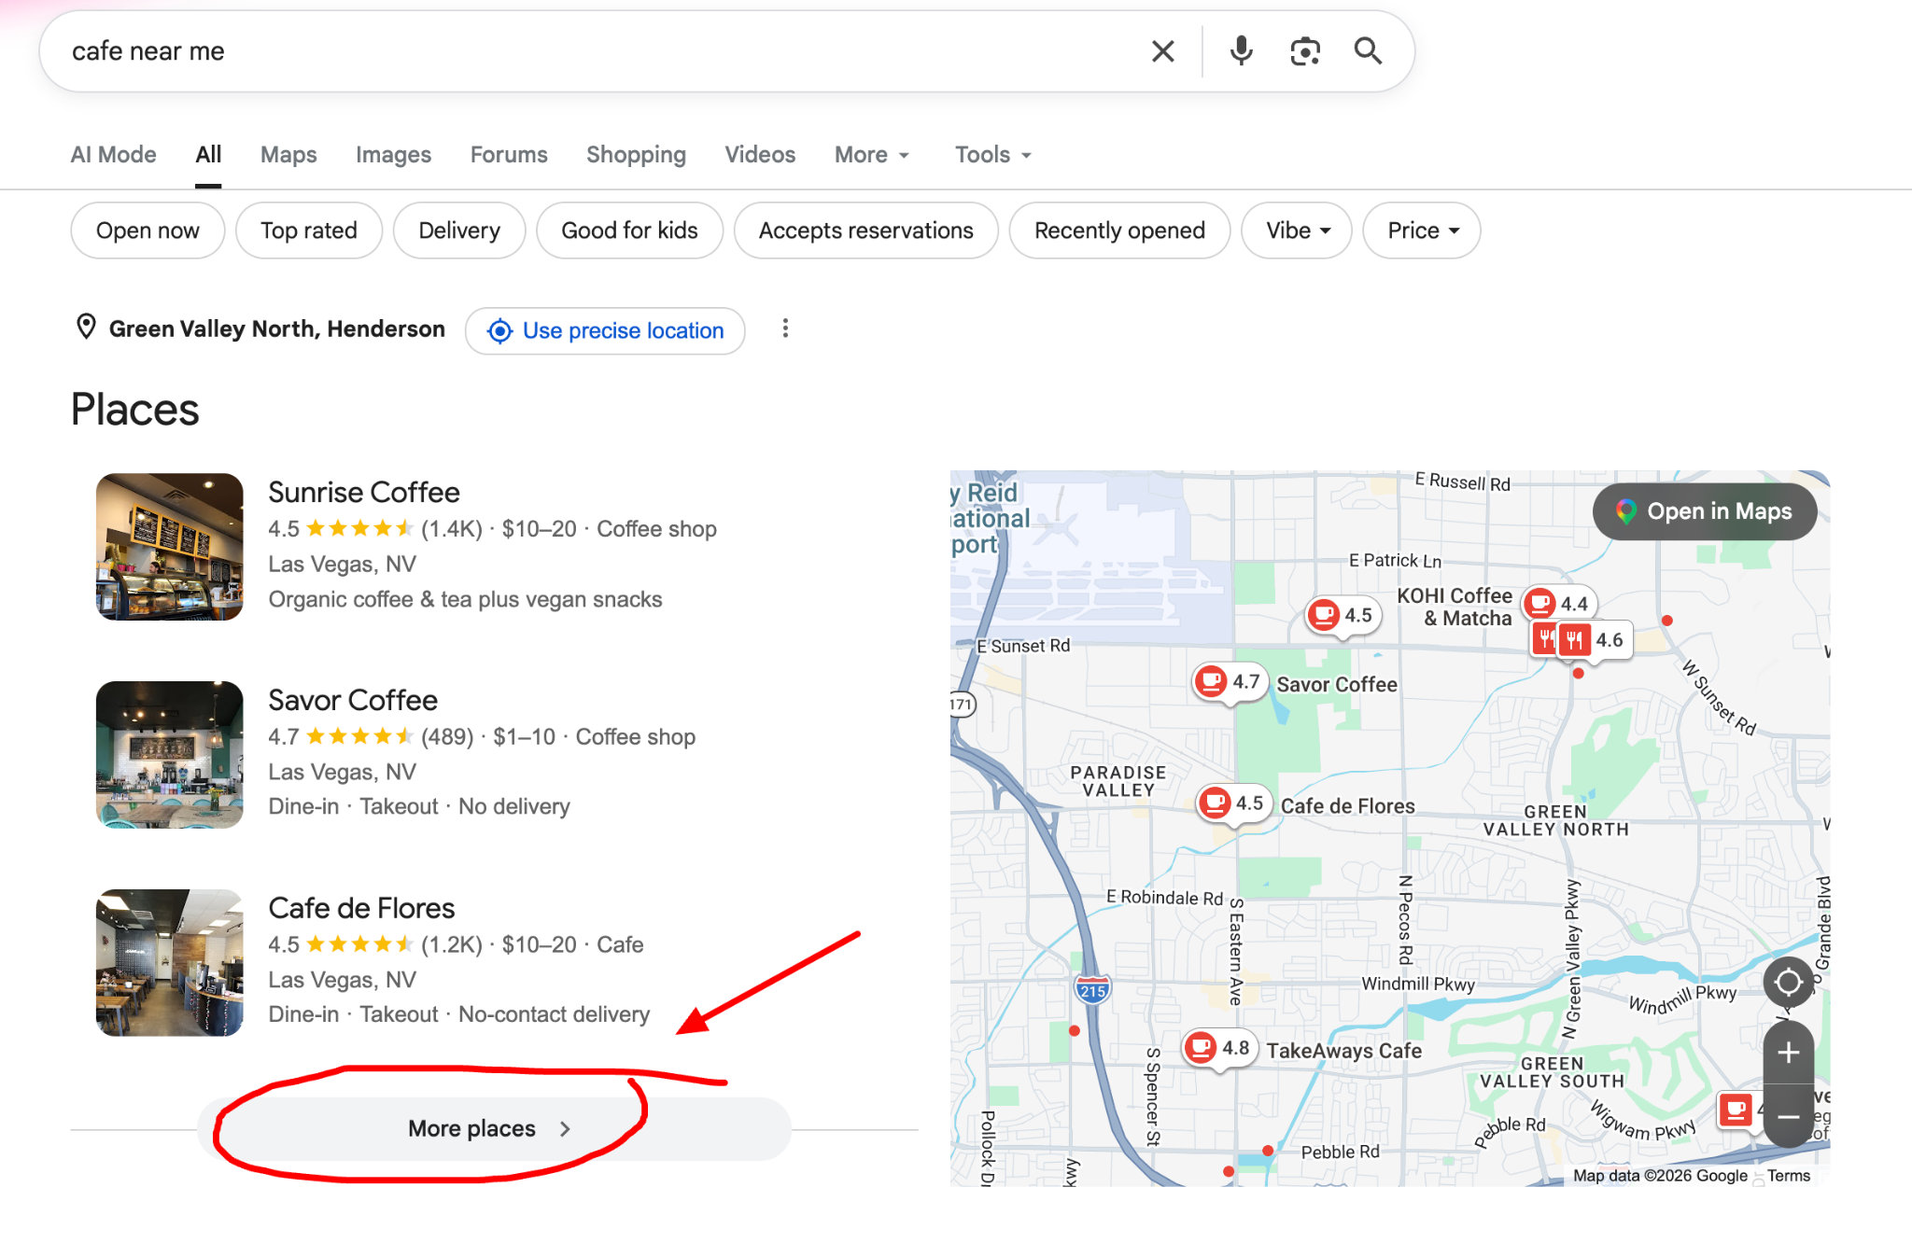Screen dimensions: 1912x1243
Task: Switch to the Maps tab
Action: click(288, 155)
